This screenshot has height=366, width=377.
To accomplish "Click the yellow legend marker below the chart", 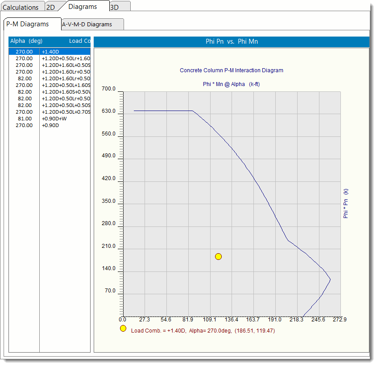I will (123, 329).
